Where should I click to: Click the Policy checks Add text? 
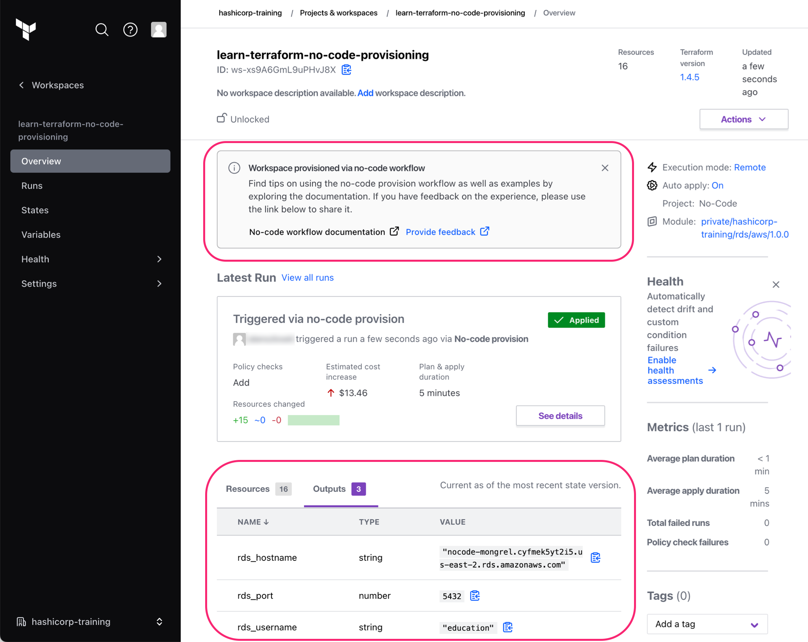[x=241, y=383]
